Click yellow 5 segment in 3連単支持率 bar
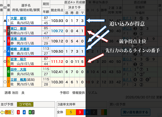162x117 pixels. (x=71, y=112)
